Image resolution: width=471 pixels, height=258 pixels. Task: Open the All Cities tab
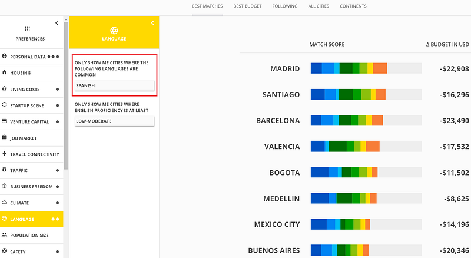pos(319,6)
